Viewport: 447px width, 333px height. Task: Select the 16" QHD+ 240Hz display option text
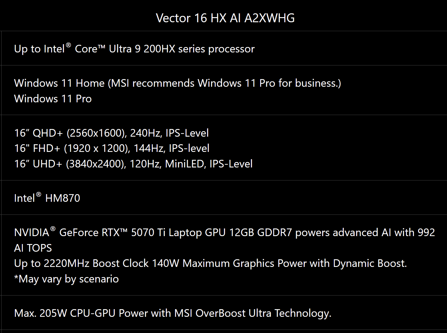click(112, 133)
